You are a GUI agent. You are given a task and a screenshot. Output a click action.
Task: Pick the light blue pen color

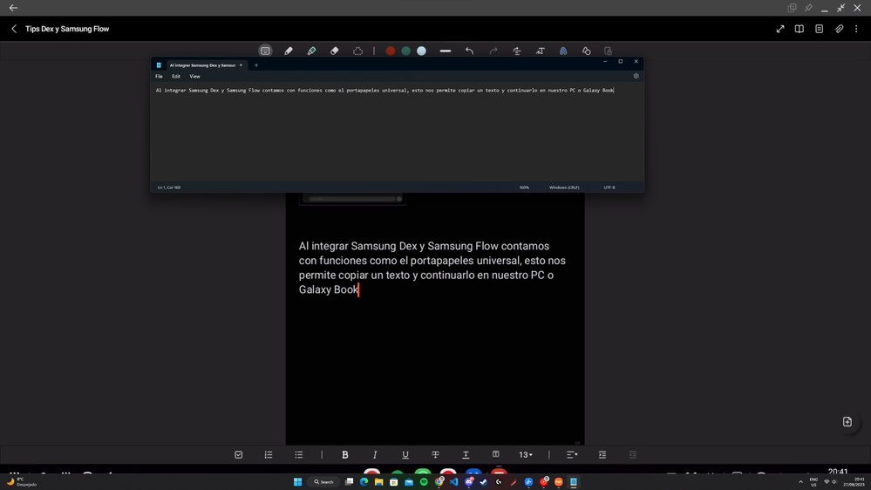point(422,51)
